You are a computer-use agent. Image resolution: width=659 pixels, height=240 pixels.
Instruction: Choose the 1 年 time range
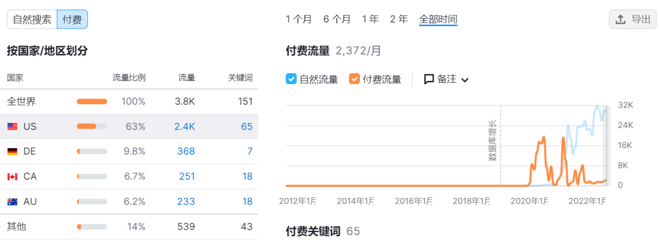[x=370, y=19]
